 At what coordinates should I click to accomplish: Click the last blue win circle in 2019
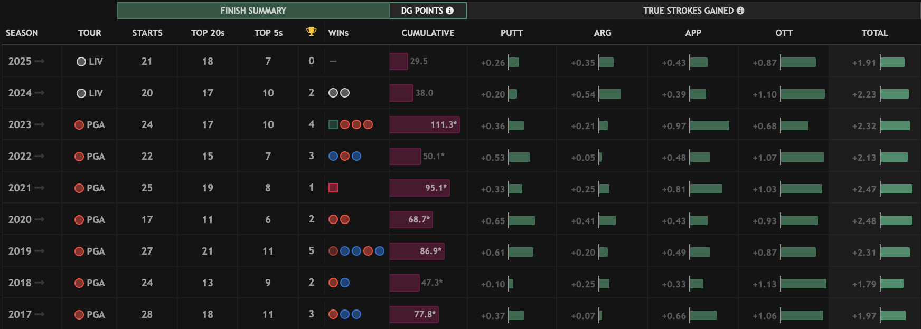[x=380, y=251]
